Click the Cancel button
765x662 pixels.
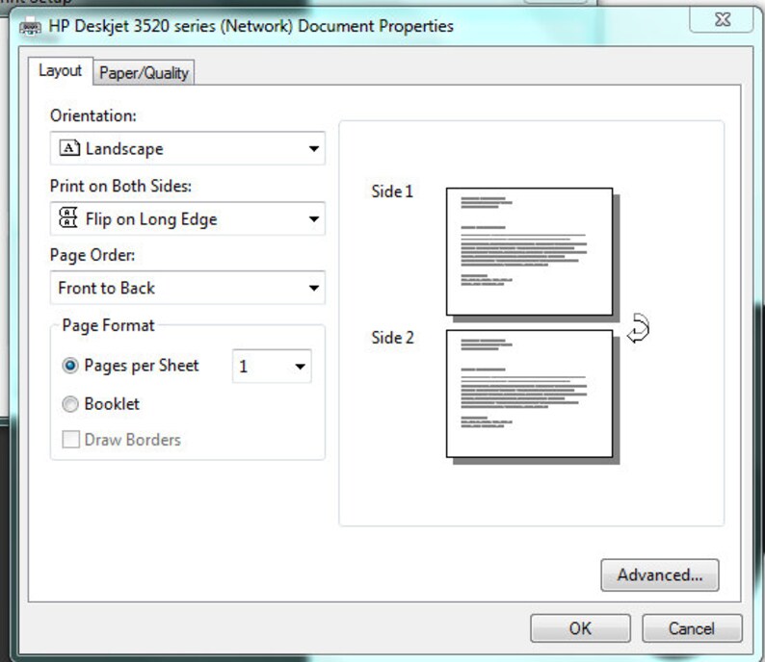tap(692, 628)
